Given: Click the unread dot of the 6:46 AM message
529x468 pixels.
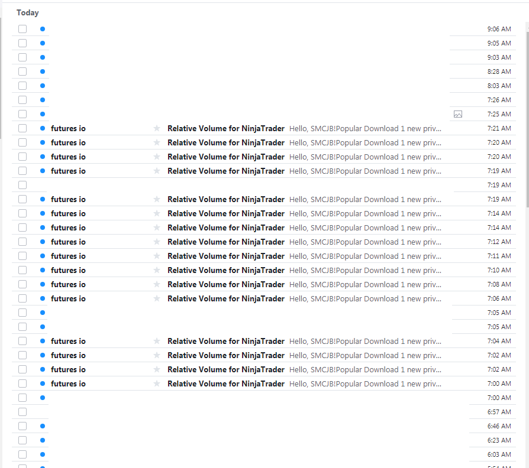Looking at the screenshot, I should [x=43, y=426].
